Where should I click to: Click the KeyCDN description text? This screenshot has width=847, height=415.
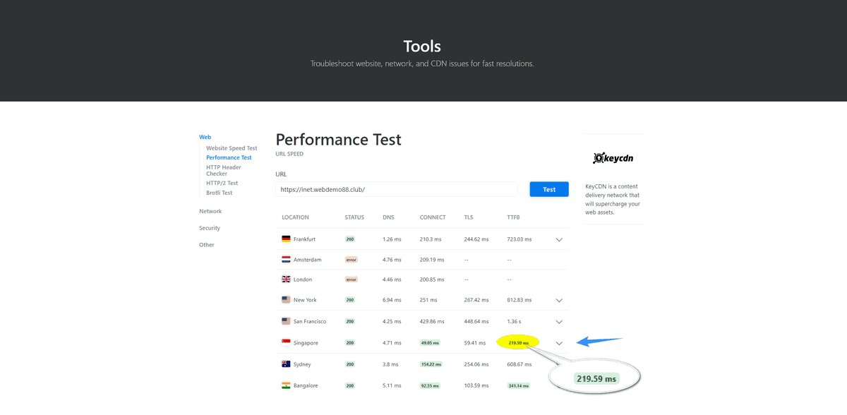pos(613,199)
